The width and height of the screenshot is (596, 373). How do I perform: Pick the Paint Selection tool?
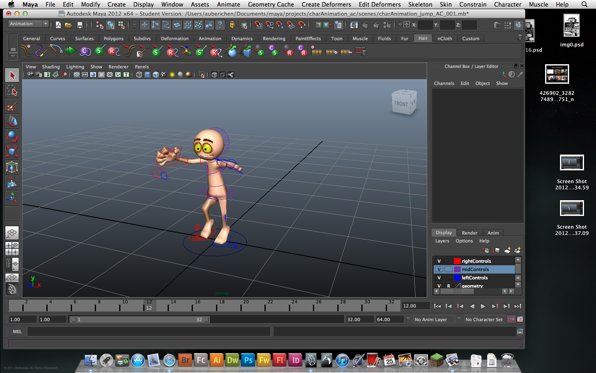[x=12, y=107]
